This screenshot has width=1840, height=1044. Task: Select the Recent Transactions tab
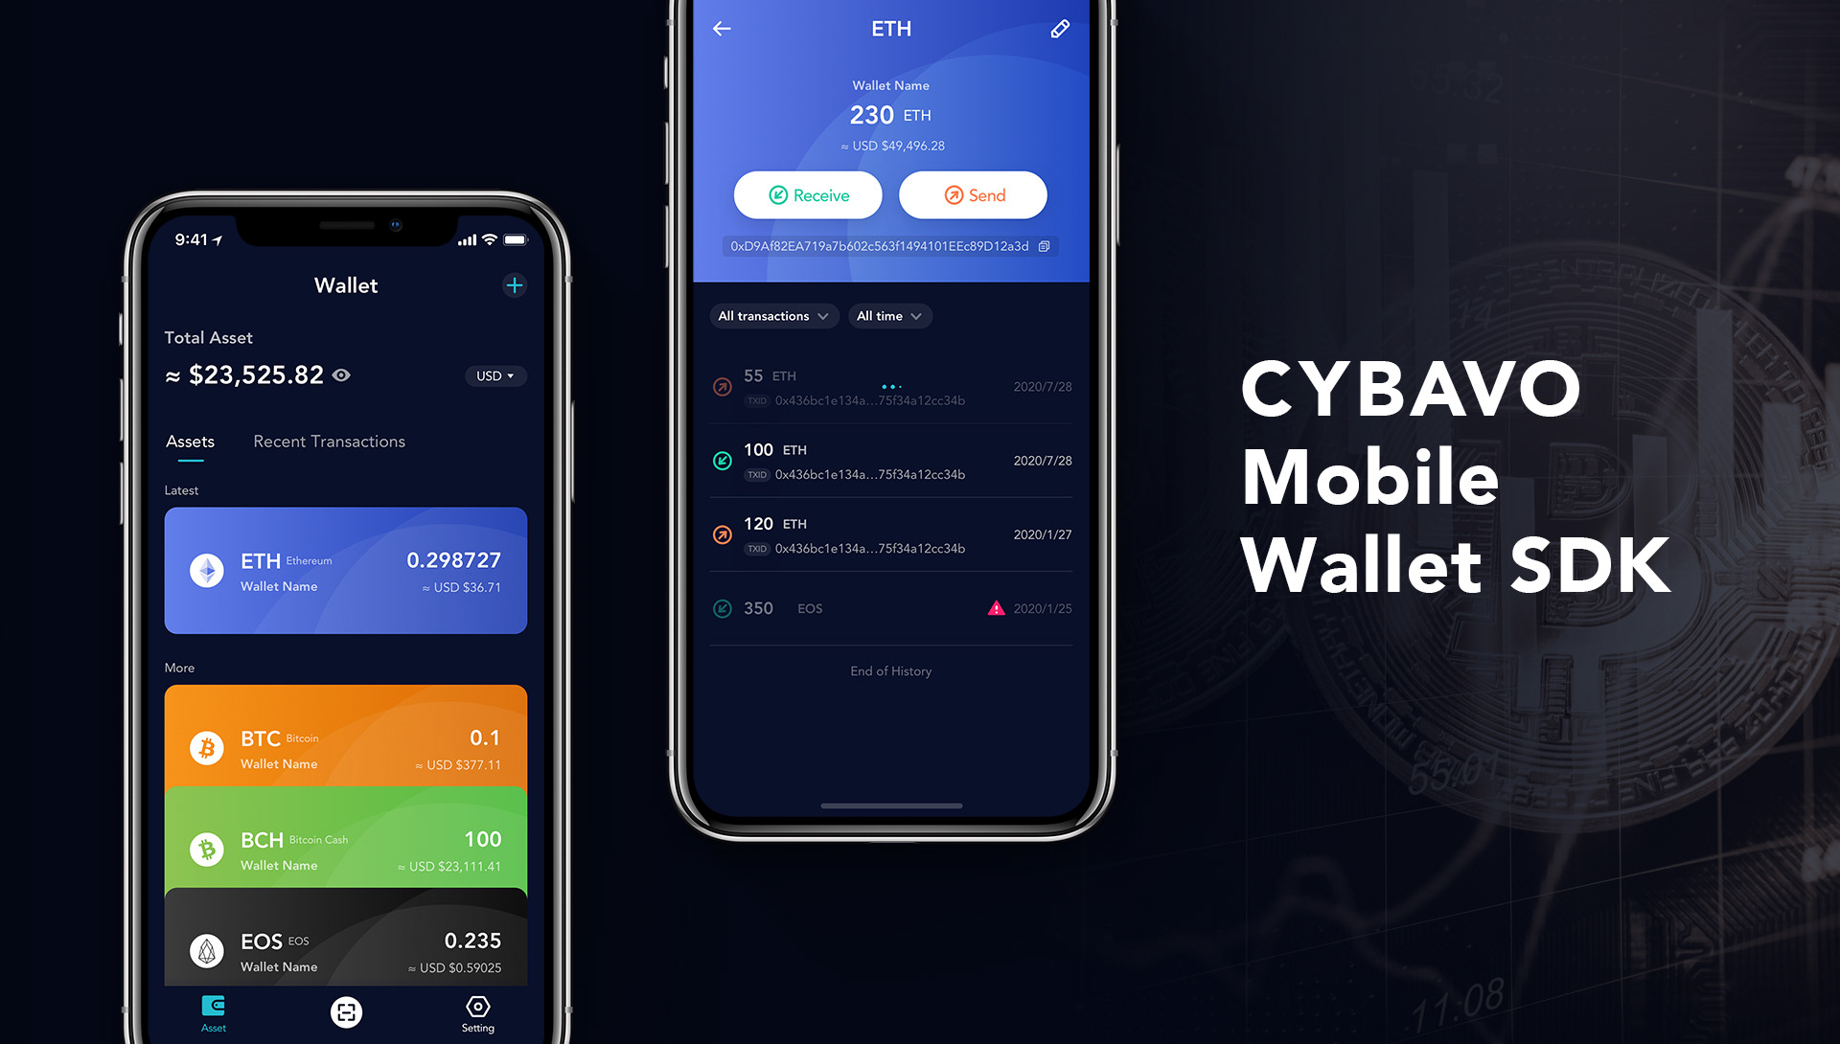click(328, 441)
